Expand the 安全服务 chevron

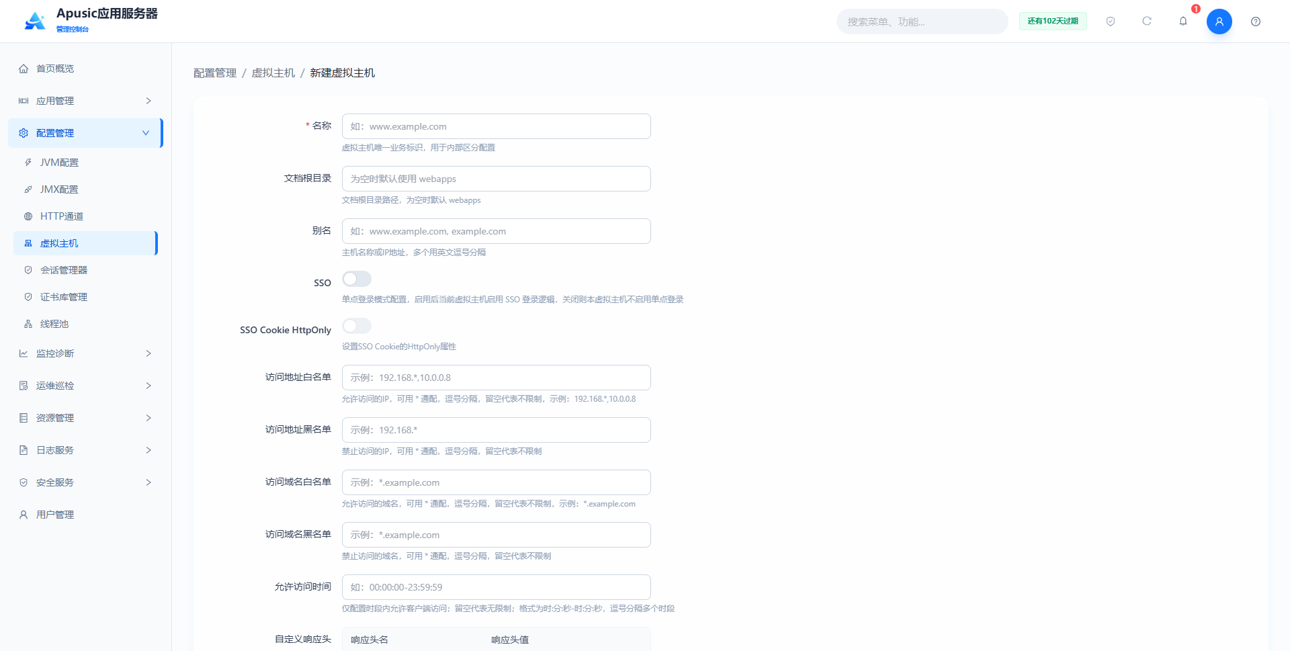click(x=148, y=482)
